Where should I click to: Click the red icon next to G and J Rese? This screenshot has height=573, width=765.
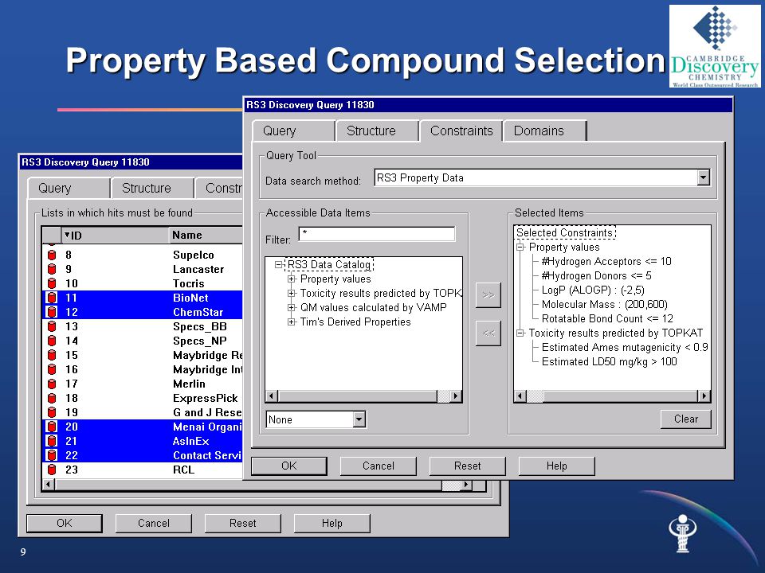pyautogui.click(x=51, y=412)
